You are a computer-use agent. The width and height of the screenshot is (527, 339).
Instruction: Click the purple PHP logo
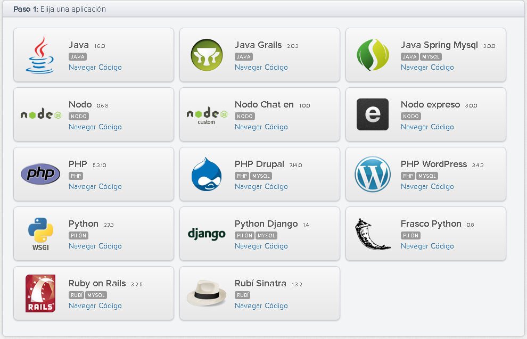(x=40, y=173)
